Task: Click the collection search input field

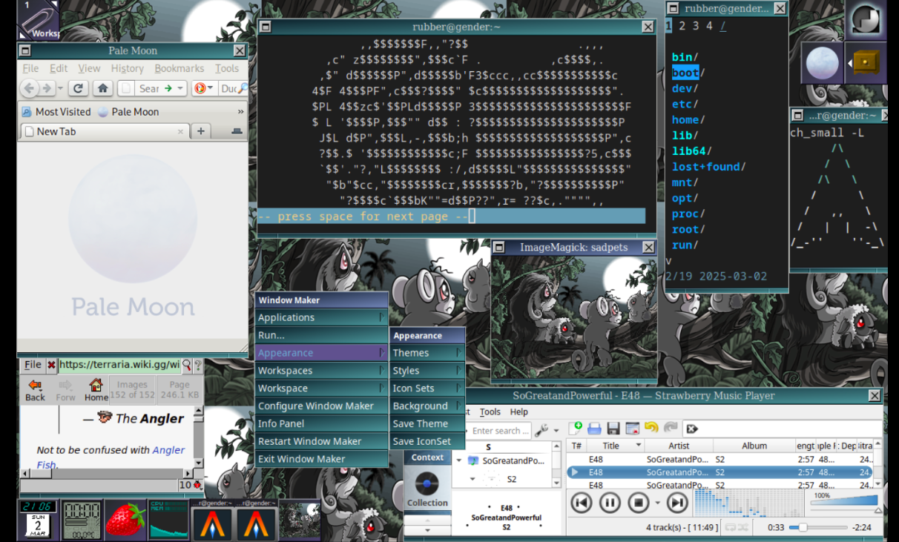Action: point(499,431)
